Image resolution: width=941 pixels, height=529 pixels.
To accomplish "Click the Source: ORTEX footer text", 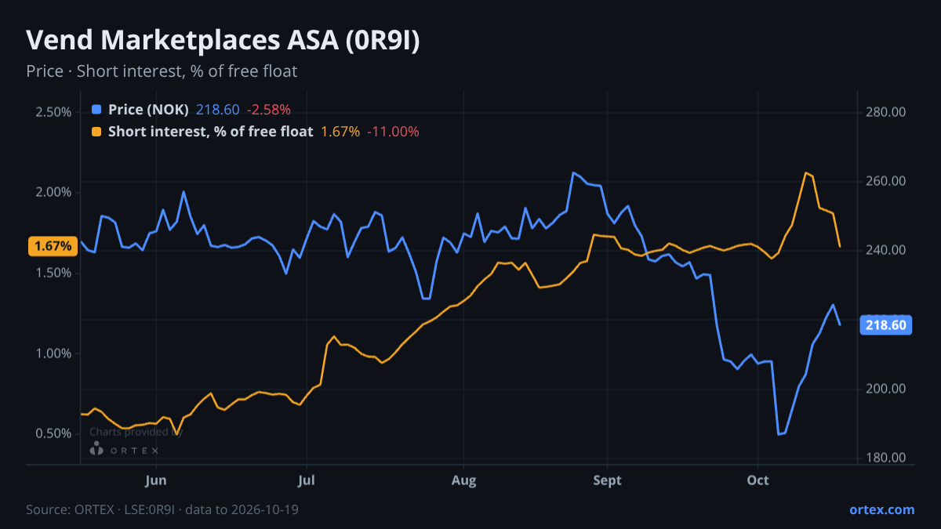I will 162,509.
